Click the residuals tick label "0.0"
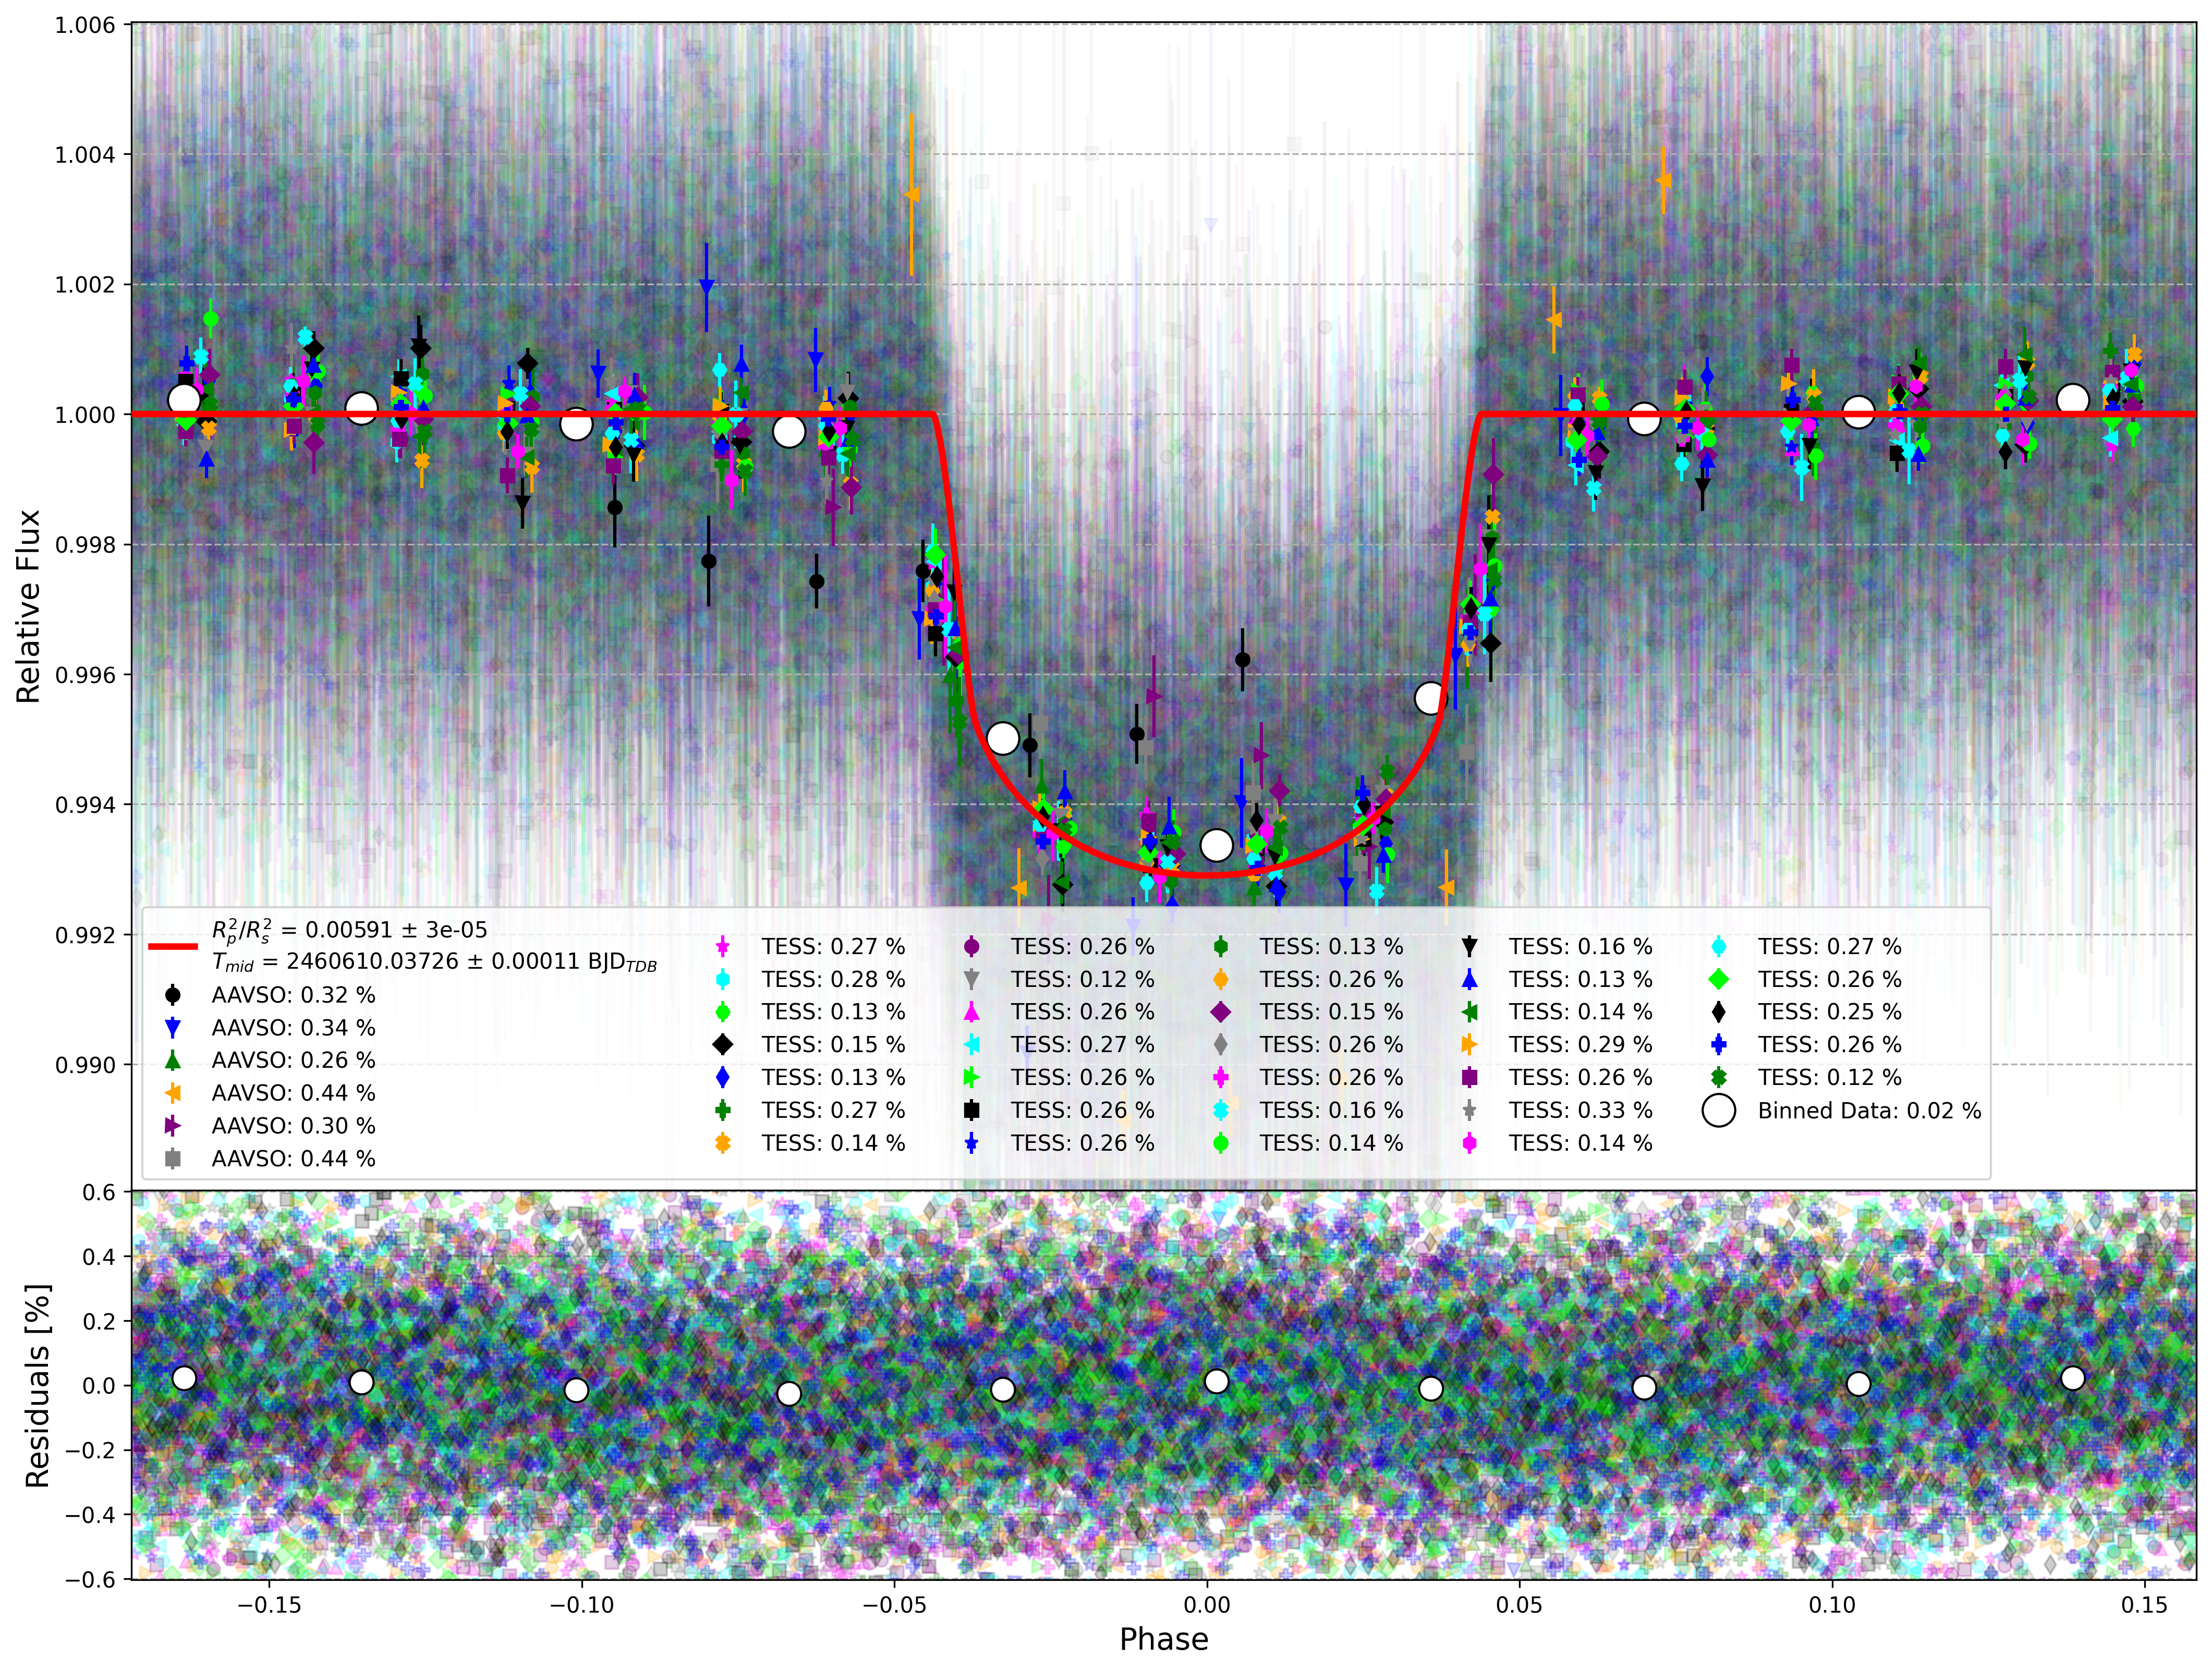Image resolution: width=2212 pixels, height=1671 pixels. point(99,1386)
